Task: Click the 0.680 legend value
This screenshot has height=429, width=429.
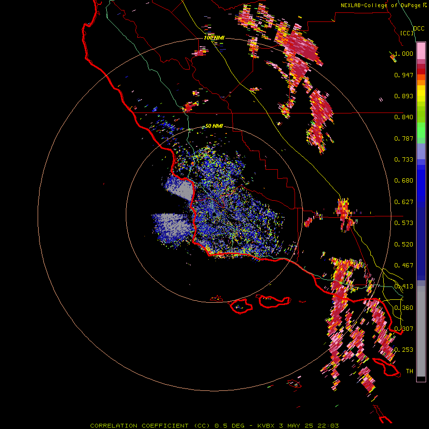Action: 404,181
